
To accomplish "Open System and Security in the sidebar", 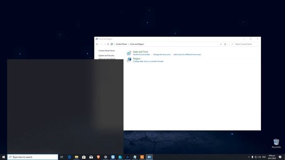I will click(106, 56).
